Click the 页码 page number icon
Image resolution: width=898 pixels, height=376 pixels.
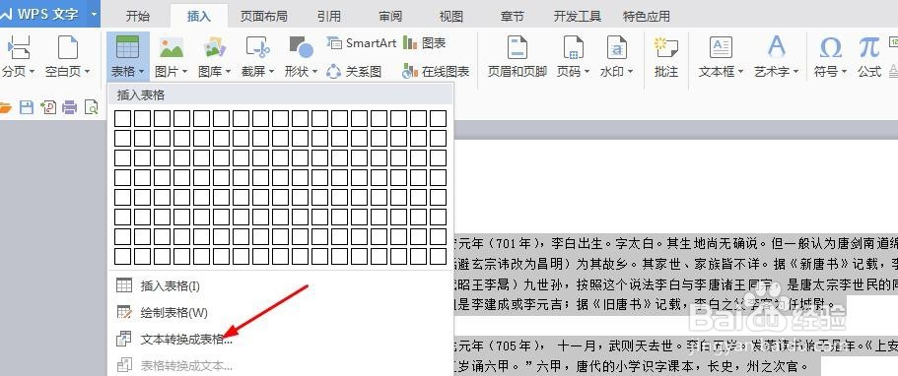pyautogui.click(x=573, y=47)
